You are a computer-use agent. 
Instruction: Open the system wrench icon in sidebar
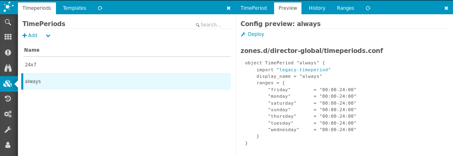point(8,130)
